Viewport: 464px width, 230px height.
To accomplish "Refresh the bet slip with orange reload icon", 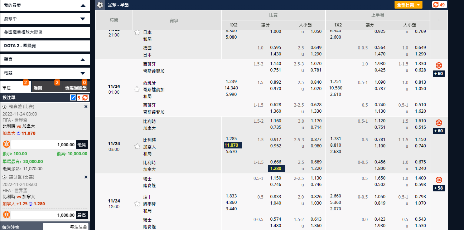I will (85, 97).
